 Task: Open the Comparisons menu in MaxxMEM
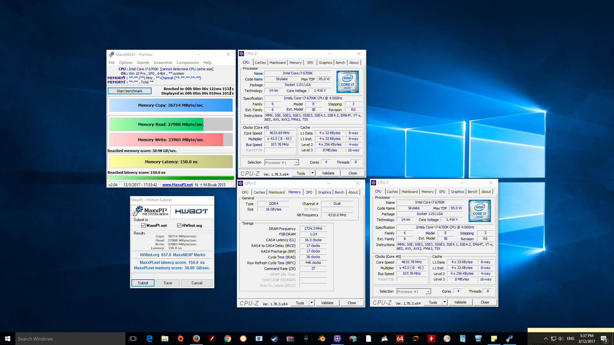point(188,63)
